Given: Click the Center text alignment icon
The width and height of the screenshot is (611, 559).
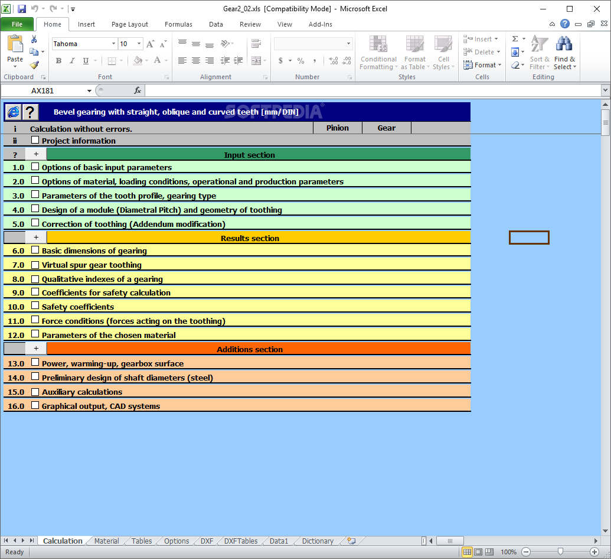Looking at the screenshot, I should 196,60.
